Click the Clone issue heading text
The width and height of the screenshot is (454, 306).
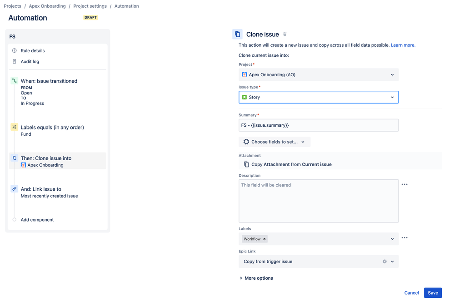click(x=263, y=35)
